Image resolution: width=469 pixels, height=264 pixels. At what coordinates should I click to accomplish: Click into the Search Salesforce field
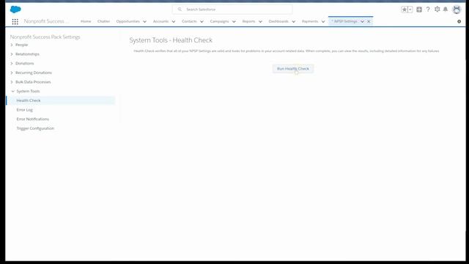point(232,10)
